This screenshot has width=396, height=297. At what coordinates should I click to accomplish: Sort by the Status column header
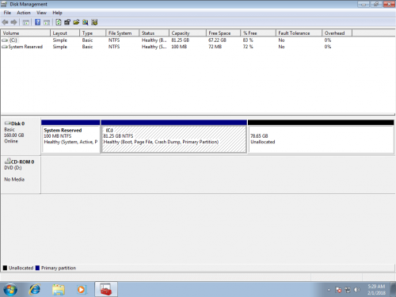154,33
